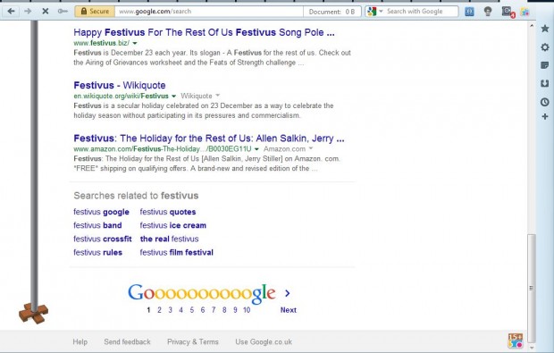Expand en.wikiquote.org result green arrow
Screen dimensions: 554x353
pos(173,97)
